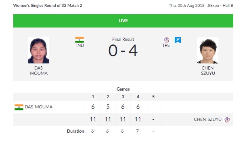Click Das Mouma's name in games table

39,107
